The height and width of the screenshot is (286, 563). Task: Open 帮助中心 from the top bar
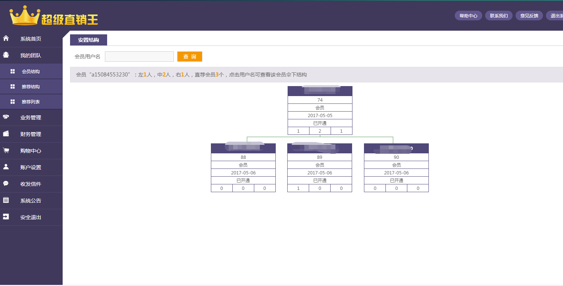click(x=468, y=16)
